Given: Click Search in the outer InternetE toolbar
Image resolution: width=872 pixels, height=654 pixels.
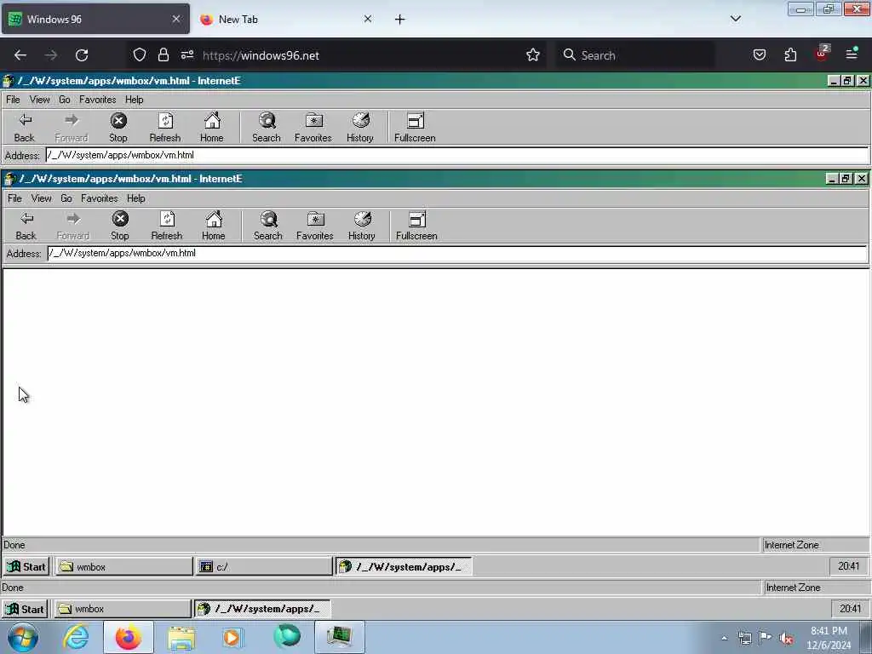Looking at the screenshot, I should click(x=267, y=128).
